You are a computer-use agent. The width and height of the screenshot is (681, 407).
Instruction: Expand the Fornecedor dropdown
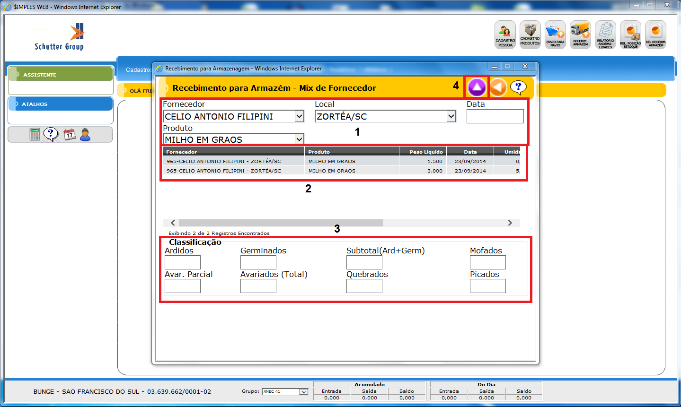(299, 116)
